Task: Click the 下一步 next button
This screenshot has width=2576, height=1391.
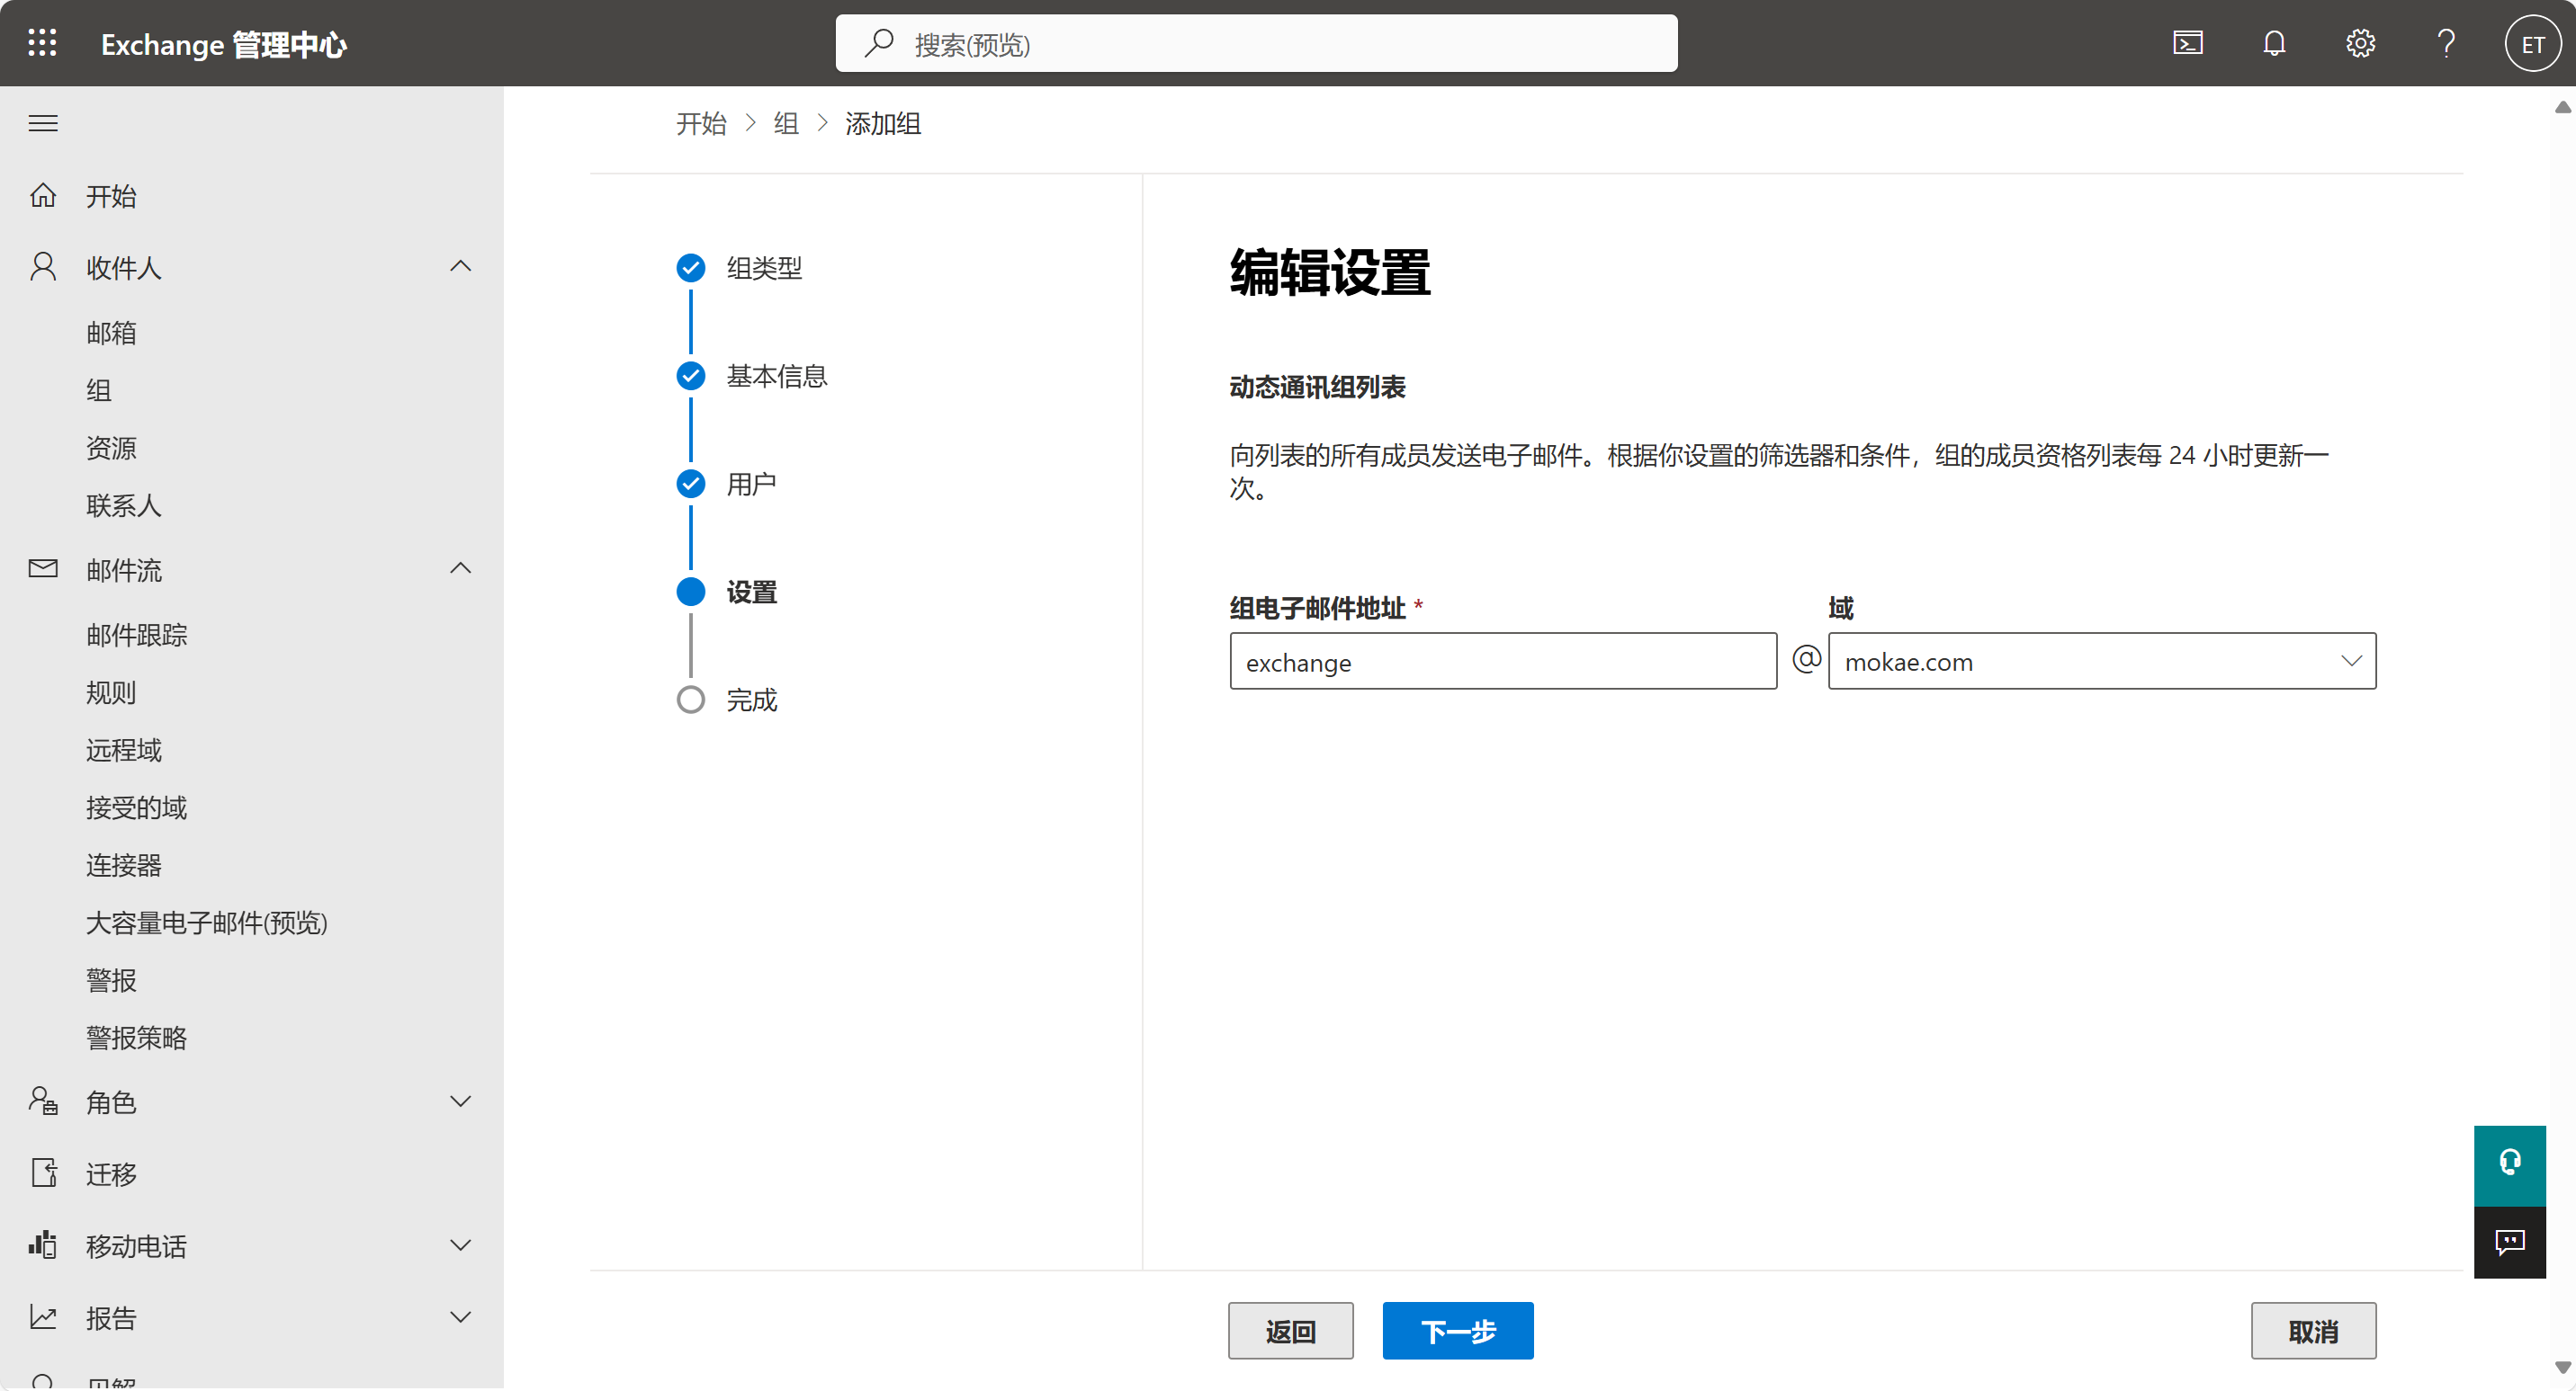Action: coord(1458,1331)
